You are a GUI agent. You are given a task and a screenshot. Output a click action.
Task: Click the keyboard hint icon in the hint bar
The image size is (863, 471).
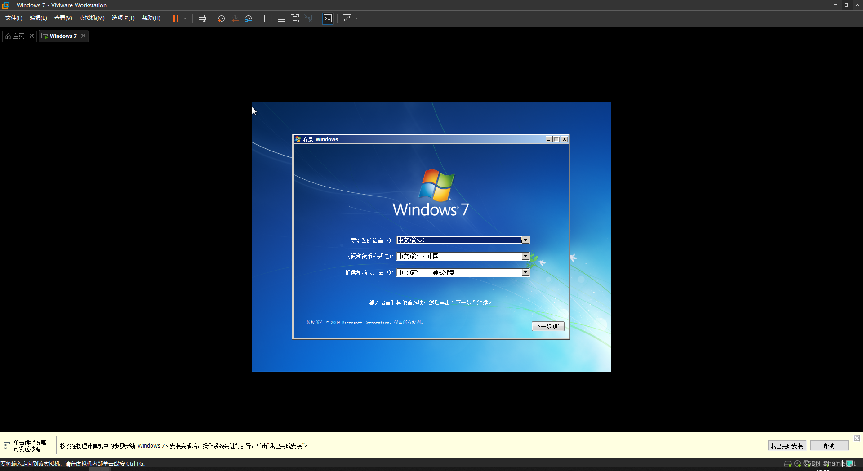(7, 445)
